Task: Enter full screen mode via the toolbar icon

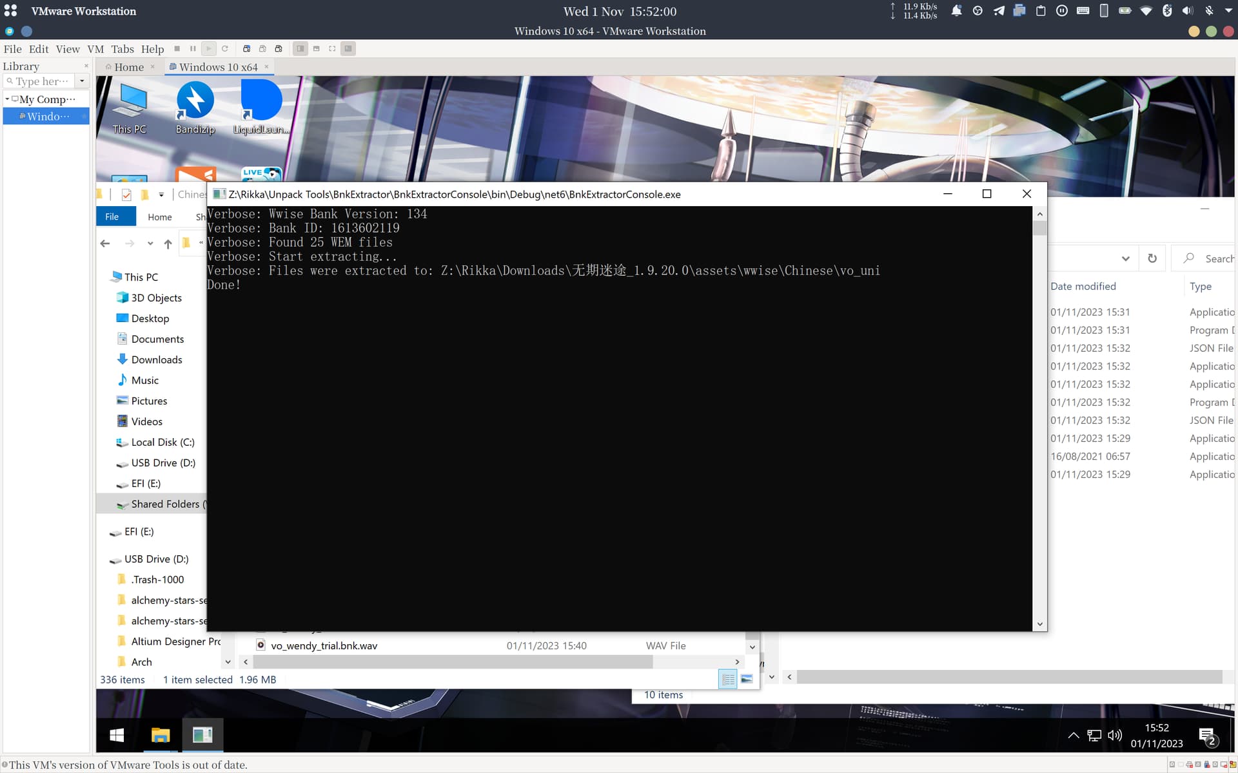Action: point(332,49)
